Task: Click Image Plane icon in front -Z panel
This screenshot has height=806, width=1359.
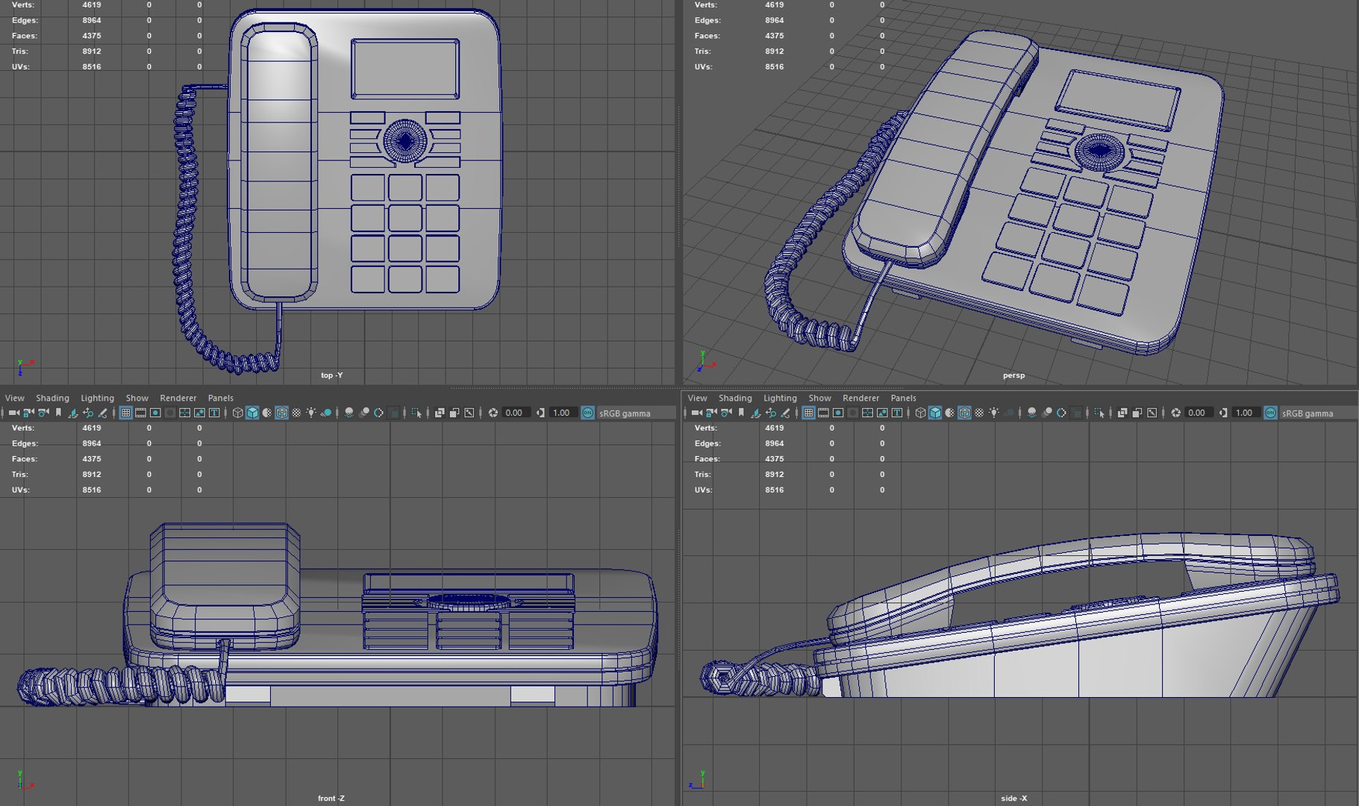Action: (72, 413)
